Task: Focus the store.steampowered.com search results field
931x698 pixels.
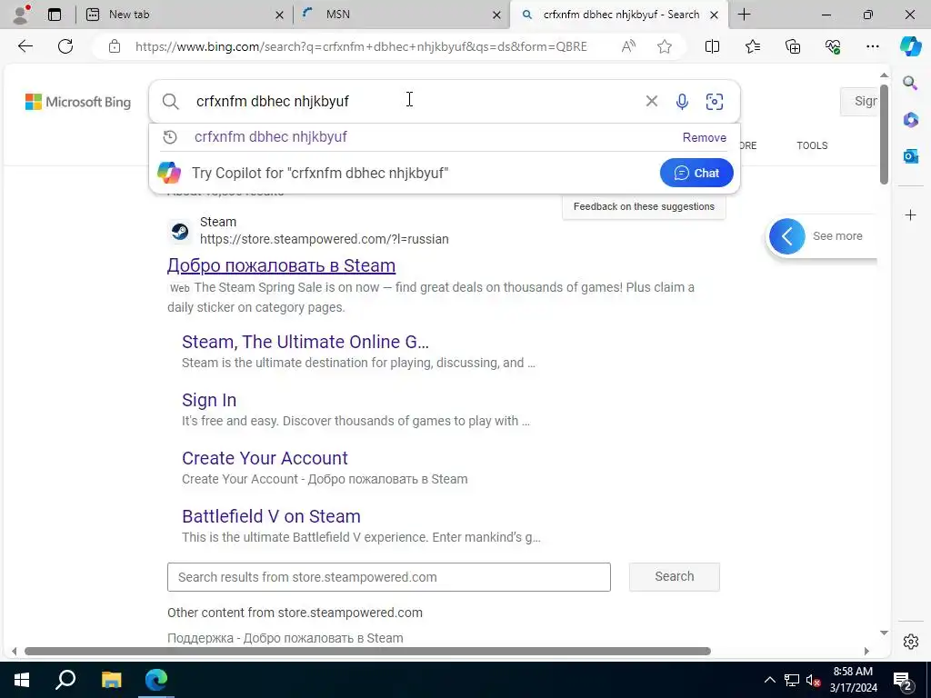Action: (x=389, y=577)
